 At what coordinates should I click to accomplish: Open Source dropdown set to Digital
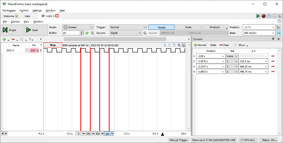126,33
